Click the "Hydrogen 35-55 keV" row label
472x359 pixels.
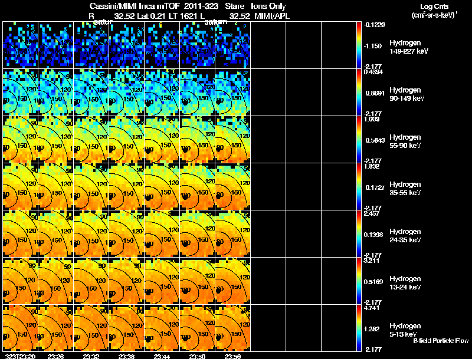click(405, 189)
